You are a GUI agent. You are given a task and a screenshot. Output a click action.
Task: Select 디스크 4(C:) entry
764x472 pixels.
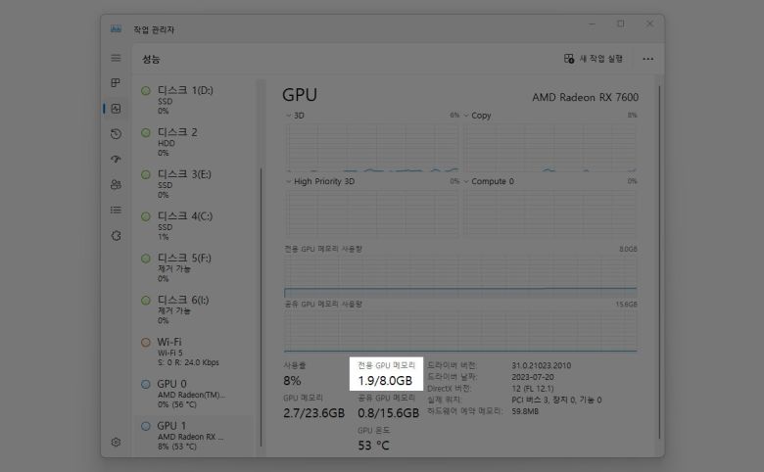(x=195, y=225)
